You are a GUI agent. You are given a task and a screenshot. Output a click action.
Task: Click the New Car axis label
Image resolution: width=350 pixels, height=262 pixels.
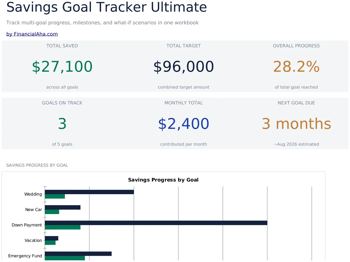[34, 209]
